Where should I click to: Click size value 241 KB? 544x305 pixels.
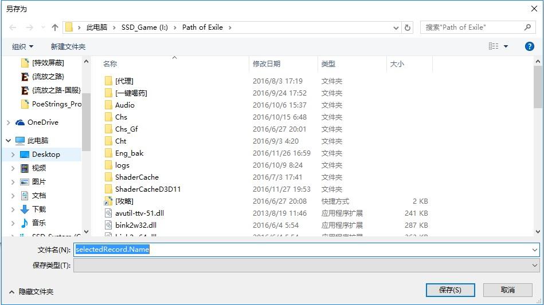[x=416, y=213]
